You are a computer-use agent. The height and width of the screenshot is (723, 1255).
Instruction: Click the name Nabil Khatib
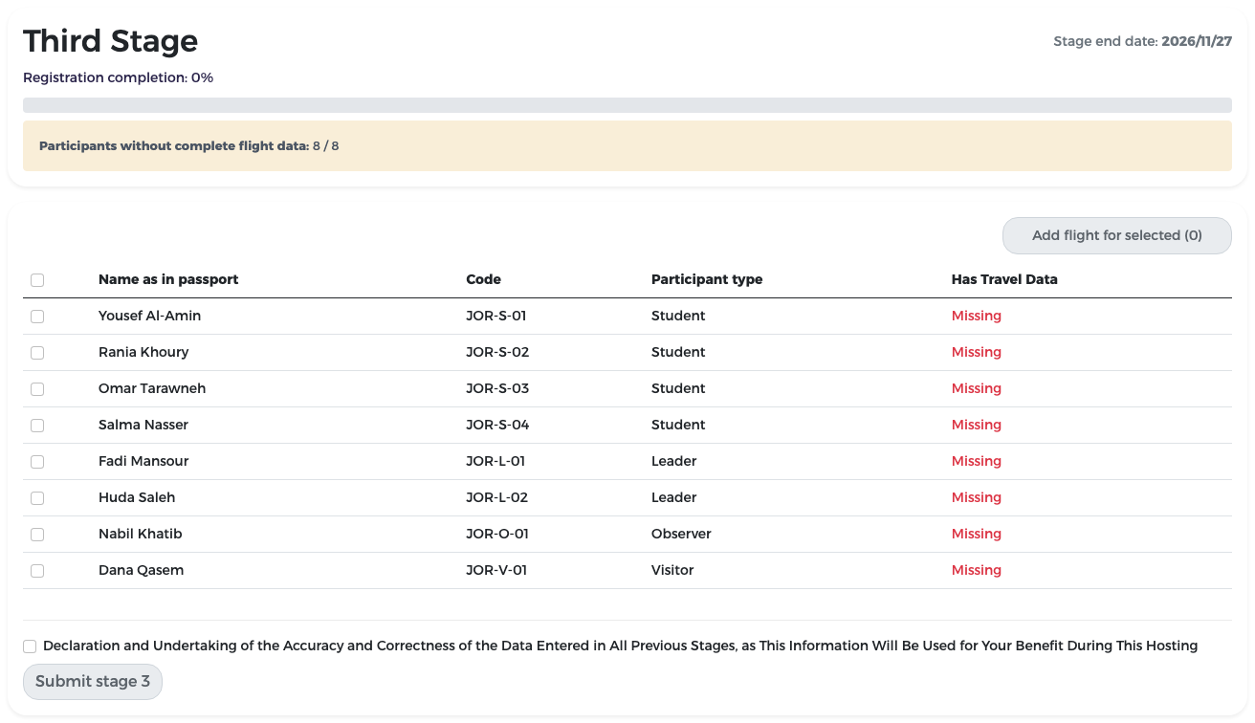[140, 534]
